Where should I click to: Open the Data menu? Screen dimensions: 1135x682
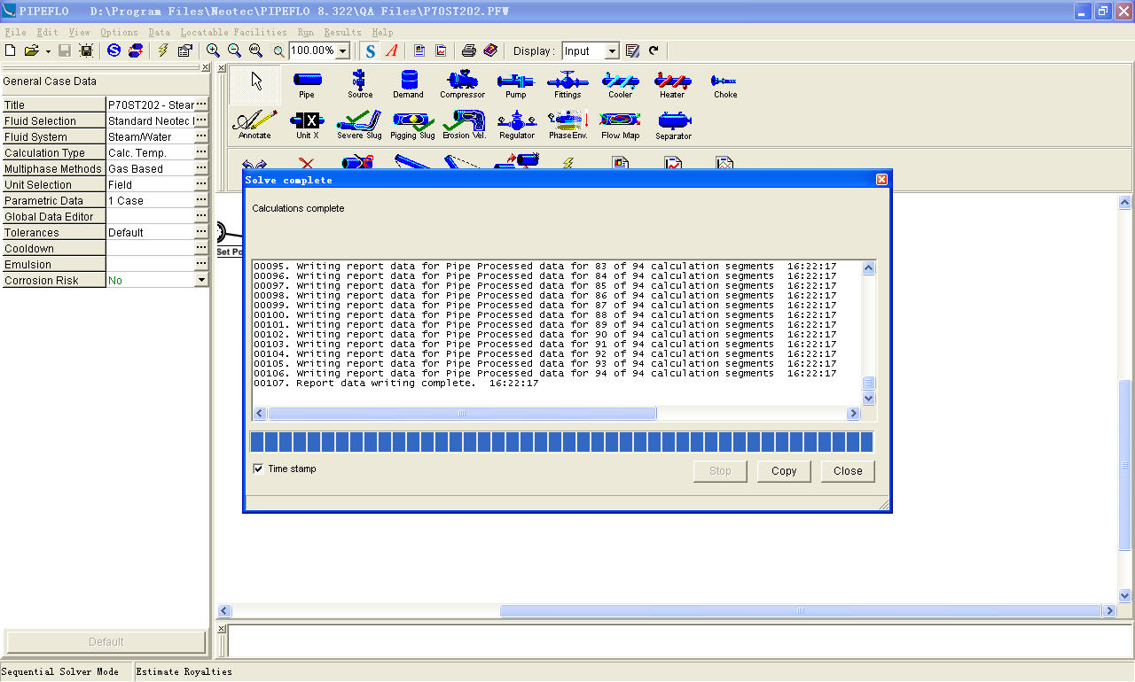tap(159, 32)
